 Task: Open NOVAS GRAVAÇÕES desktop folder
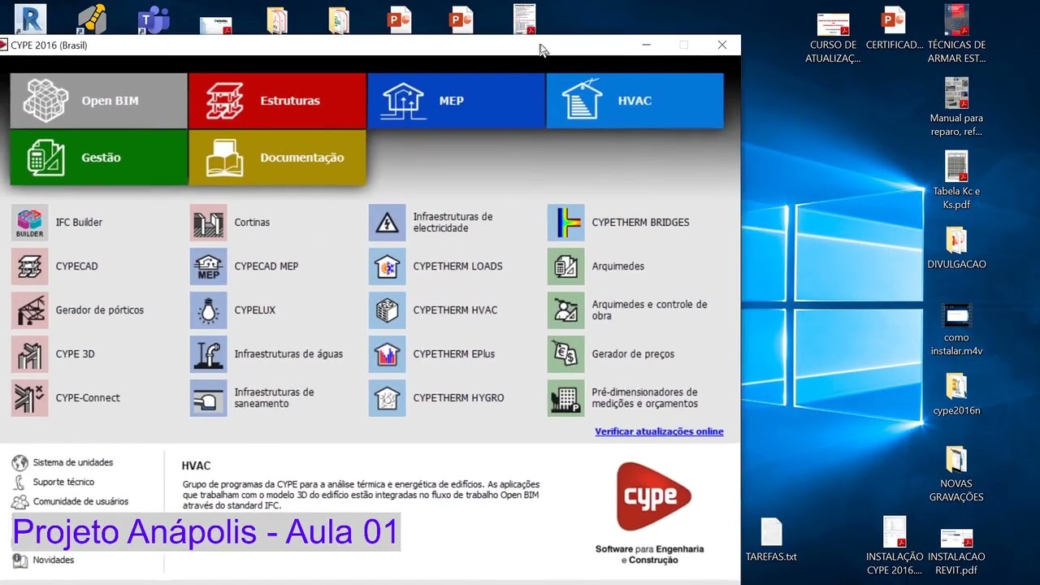[x=956, y=474]
